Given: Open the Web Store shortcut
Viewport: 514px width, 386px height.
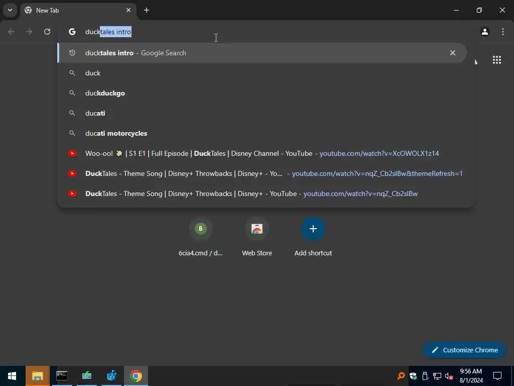Looking at the screenshot, I should tap(257, 237).
